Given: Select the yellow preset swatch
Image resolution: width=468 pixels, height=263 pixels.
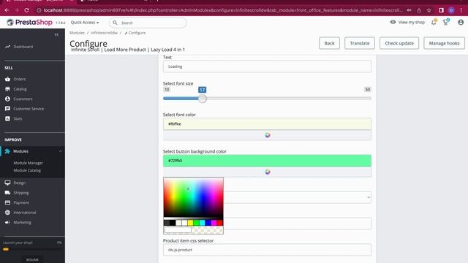Looking at the screenshot, I should [x=190, y=223].
